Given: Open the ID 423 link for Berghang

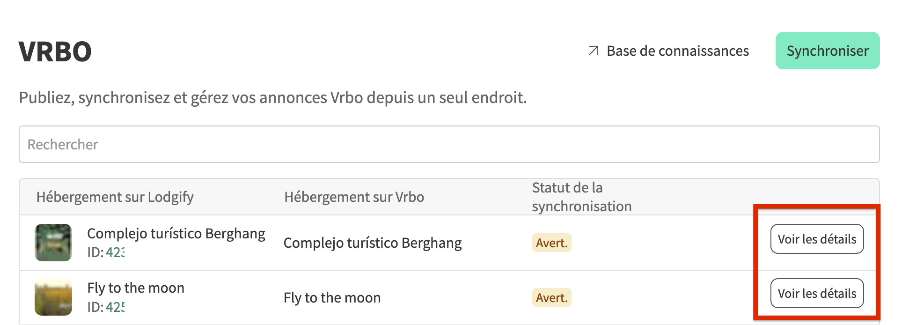Looking at the screenshot, I should (115, 252).
